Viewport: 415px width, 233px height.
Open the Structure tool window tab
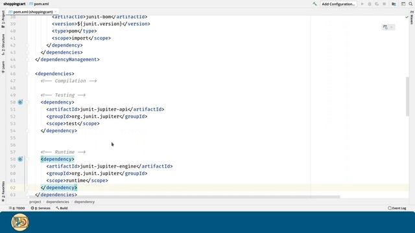(3, 45)
